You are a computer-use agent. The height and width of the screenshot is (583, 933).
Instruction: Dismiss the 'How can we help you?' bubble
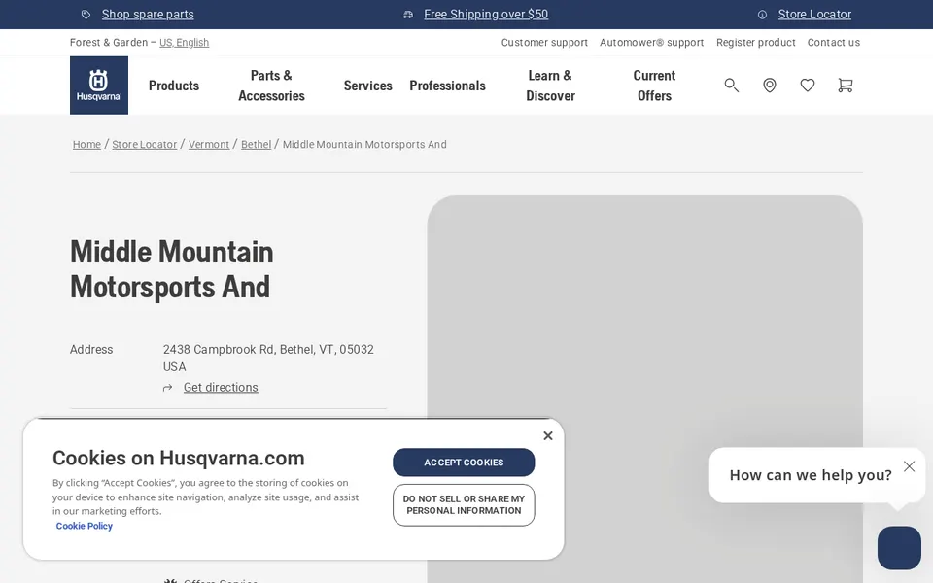click(x=910, y=466)
